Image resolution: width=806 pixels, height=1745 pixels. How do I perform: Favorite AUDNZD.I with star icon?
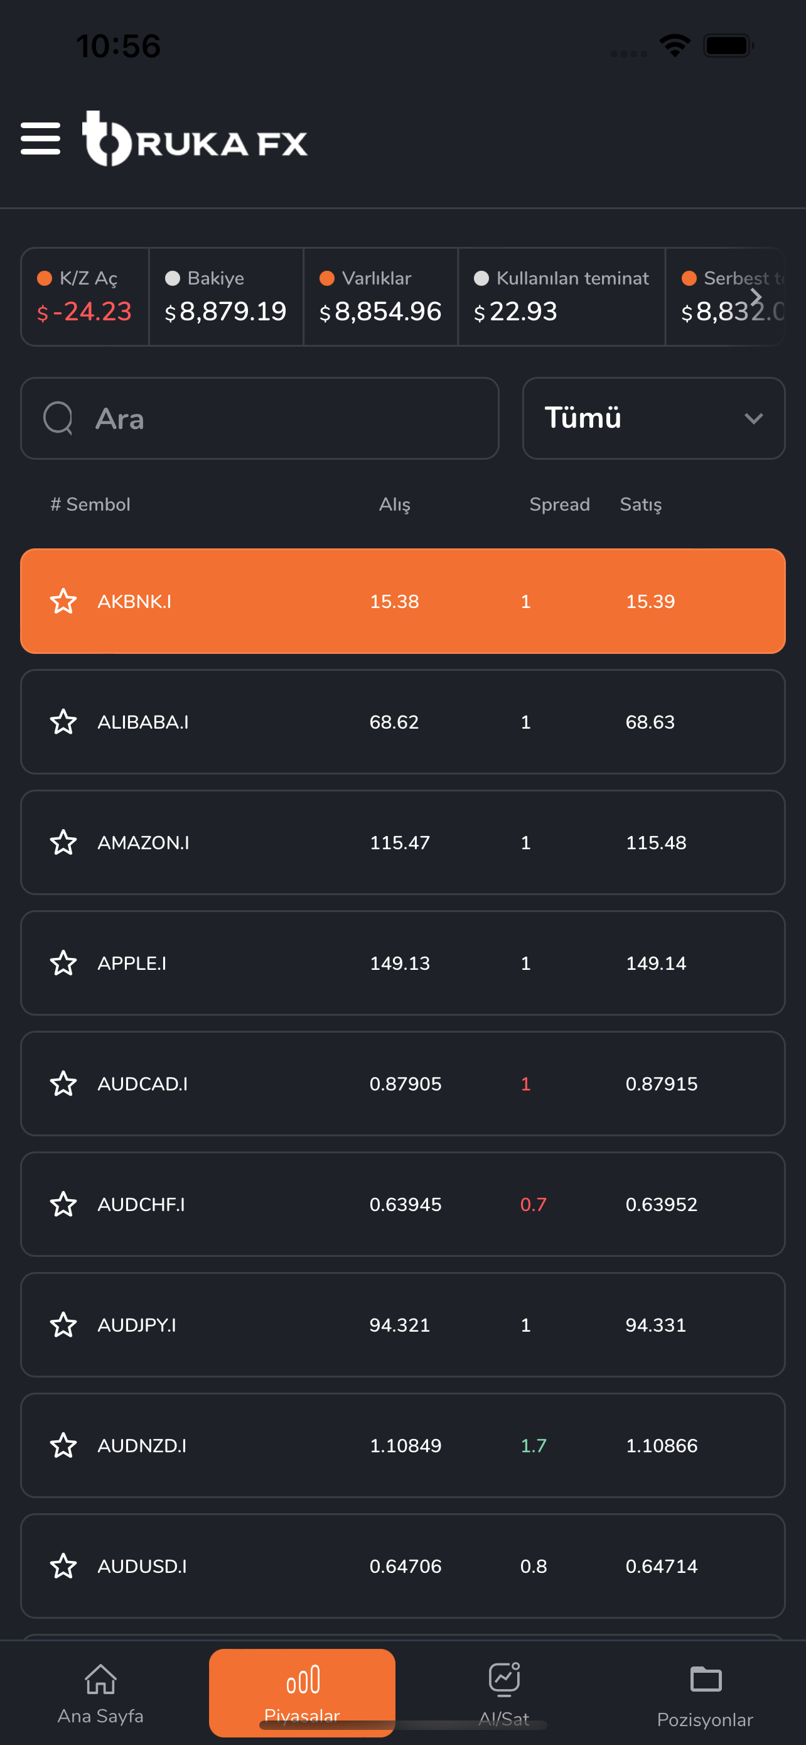(x=63, y=1445)
